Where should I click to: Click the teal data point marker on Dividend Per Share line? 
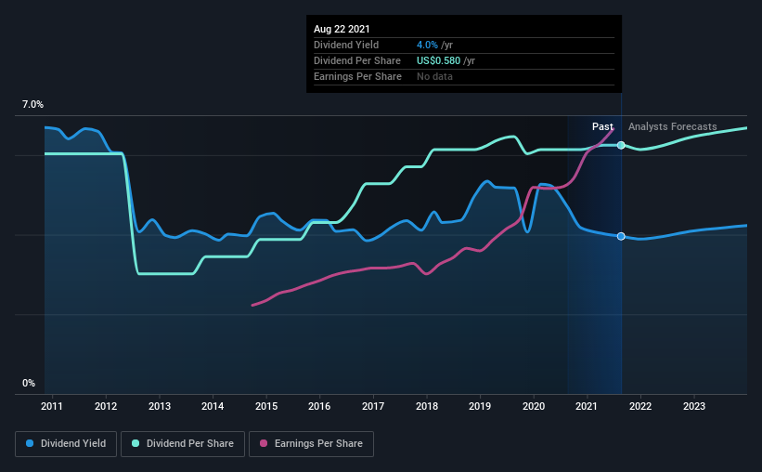[621, 145]
